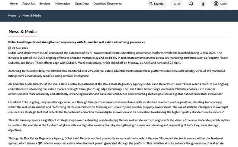Go to Home in the breadcrumb
238x147 pixels.
pyautogui.click(x=12, y=16)
